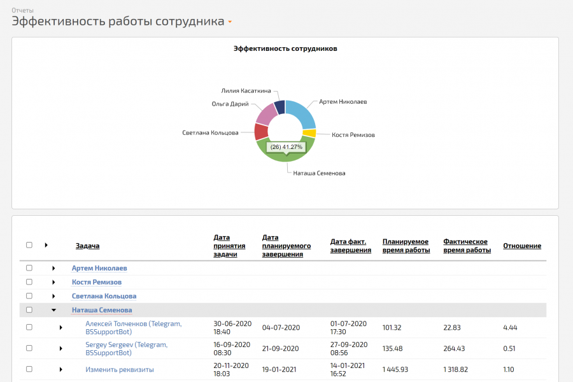Viewport: 573px width, 382px height.
Task: Select the Наташа Семенова row checkbox
Action: (x=29, y=310)
